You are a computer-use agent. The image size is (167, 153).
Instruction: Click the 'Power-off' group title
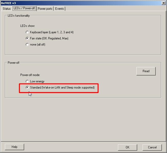tap(14, 63)
